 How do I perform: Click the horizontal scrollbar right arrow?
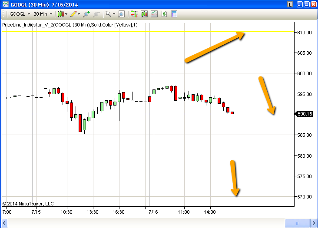point(314,223)
